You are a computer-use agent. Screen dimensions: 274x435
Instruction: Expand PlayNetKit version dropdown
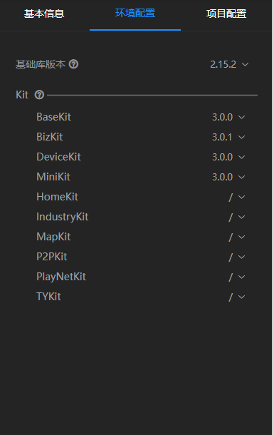[237, 277]
